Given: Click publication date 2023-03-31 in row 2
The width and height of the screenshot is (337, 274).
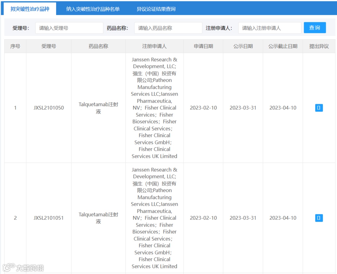Looking at the screenshot, I should 243,218.
